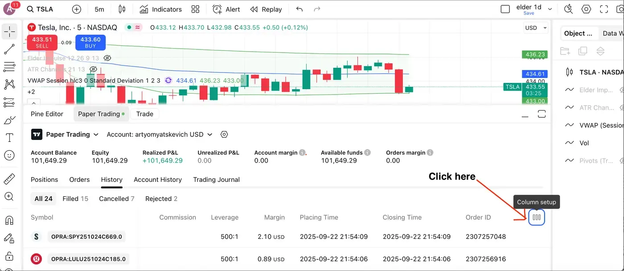This screenshot has width=624, height=271.
Task: Undo the last chart action
Action: [300, 9]
